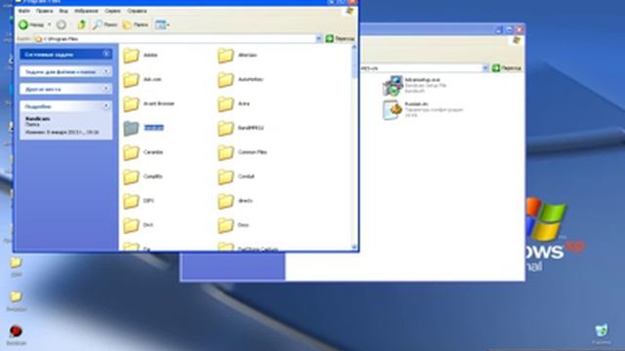Select the DivX folder
The height and width of the screenshot is (351, 625).
coord(138,225)
